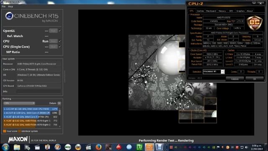Click the panel collapse handle beside Your System
268x151 pixels.
tap(64, 77)
